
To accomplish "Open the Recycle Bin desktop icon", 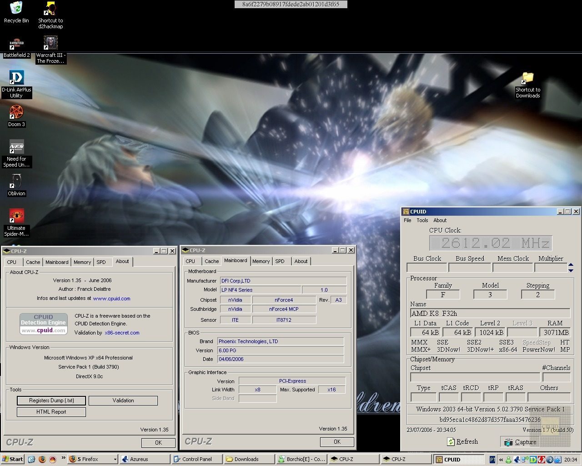I will [16, 13].
